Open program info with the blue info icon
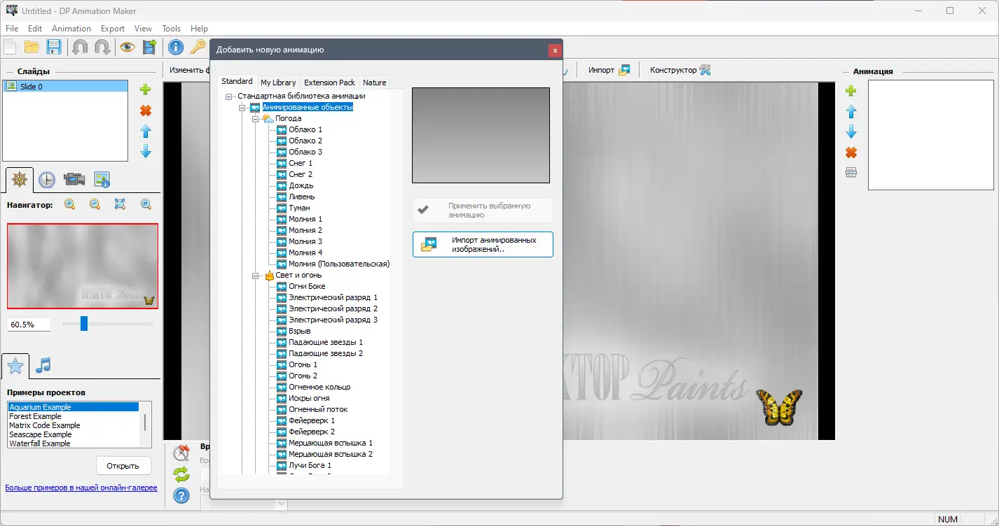This screenshot has height=526, width=999. tap(175, 47)
